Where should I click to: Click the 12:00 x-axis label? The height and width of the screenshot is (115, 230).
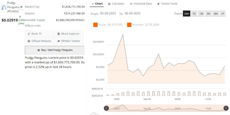208,99
